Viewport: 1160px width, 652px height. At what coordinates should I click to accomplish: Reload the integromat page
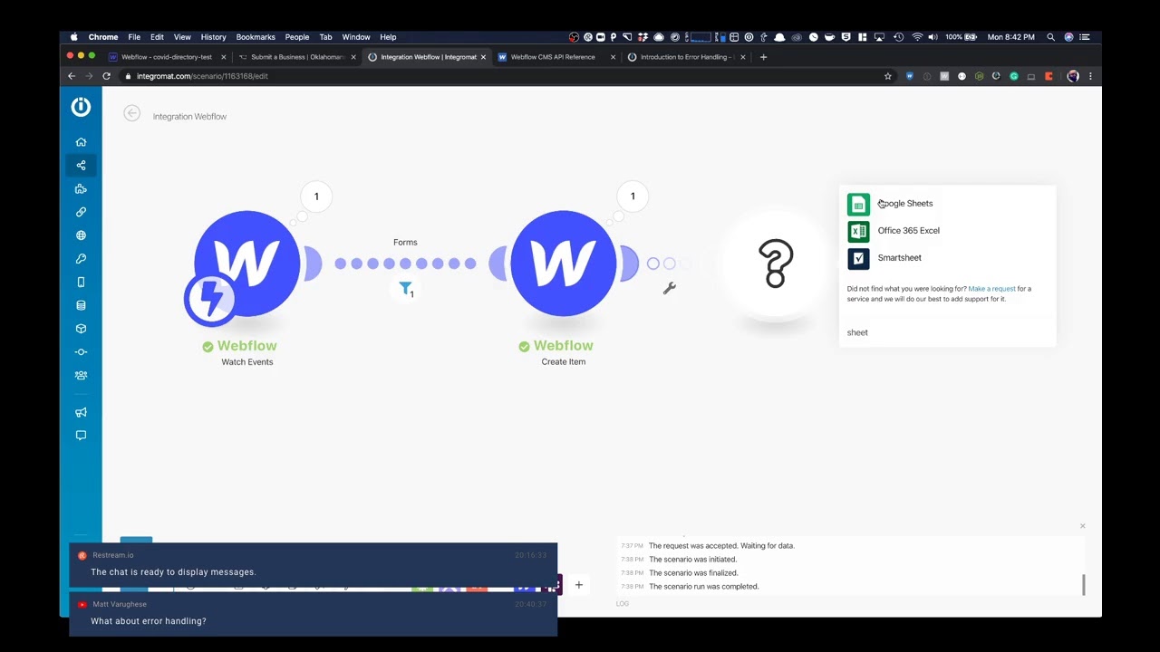coord(106,76)
